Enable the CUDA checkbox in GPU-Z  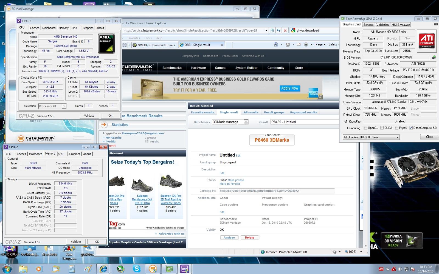[x=382, y=128]
